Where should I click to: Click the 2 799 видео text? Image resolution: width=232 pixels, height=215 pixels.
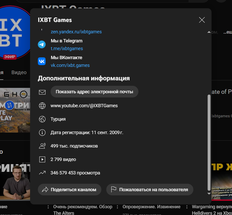[x=63, y=159]
